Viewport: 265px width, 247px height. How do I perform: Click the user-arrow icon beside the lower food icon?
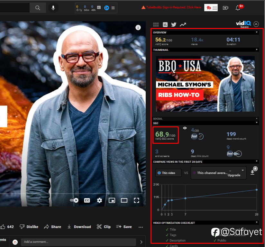[238, 154]
